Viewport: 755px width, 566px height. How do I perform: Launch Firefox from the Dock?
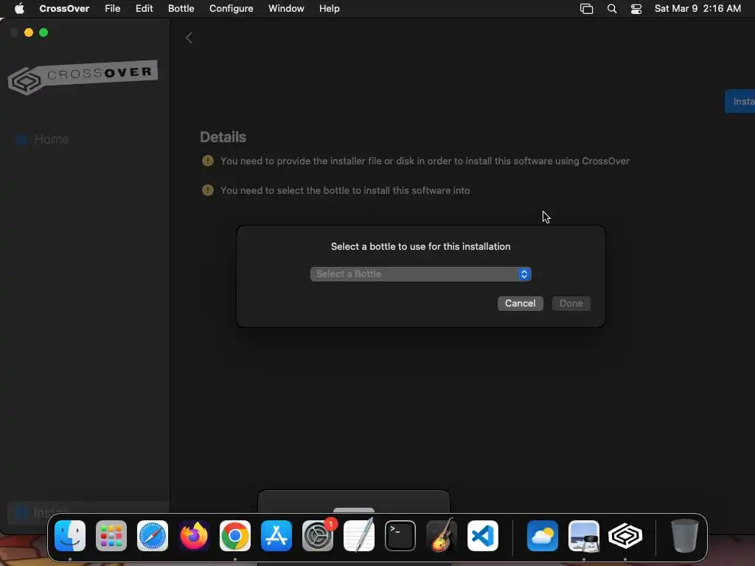(x=194, y=536)
